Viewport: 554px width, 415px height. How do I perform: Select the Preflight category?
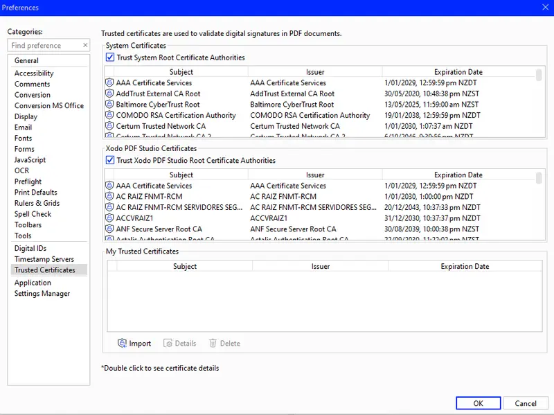tap(28, 182)
